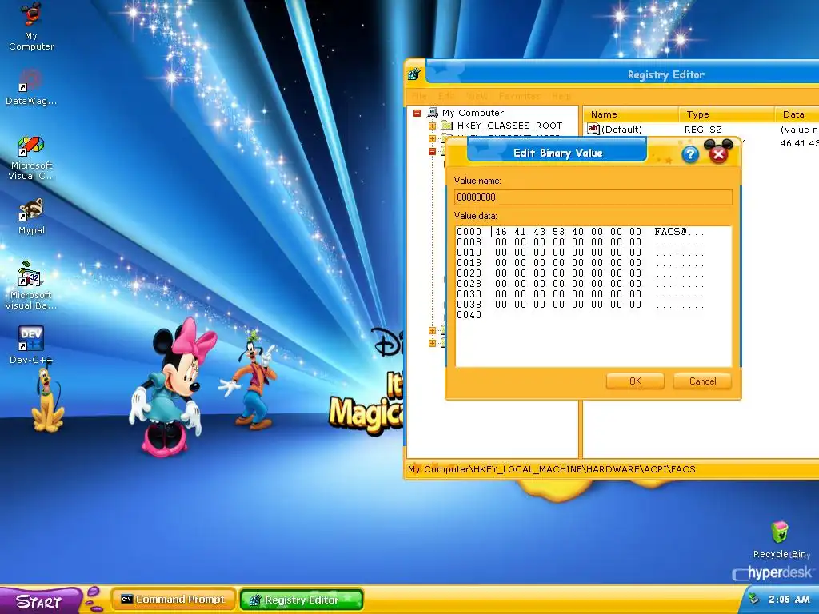Viewport: 819px width, 614px height.
Task: Click the Registry Editor title bar icon
Action: pos(415,74)
